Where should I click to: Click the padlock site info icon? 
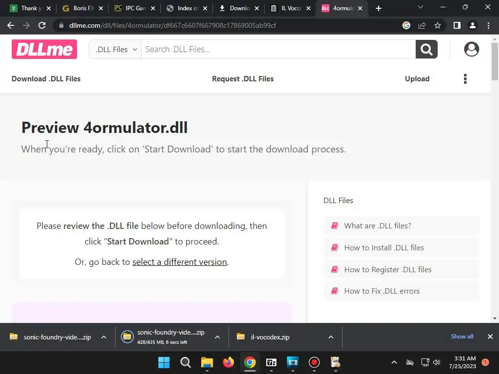(x=61, y=25)
